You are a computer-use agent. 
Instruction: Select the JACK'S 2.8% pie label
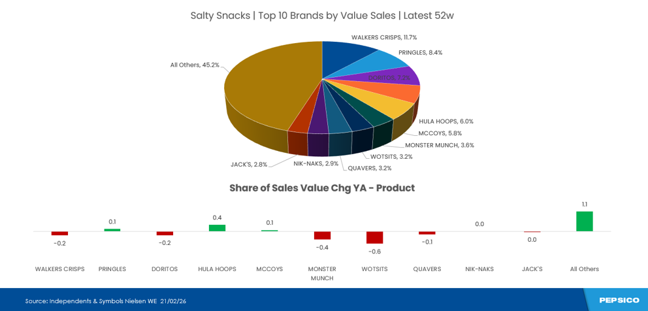[x=249, y=165]
